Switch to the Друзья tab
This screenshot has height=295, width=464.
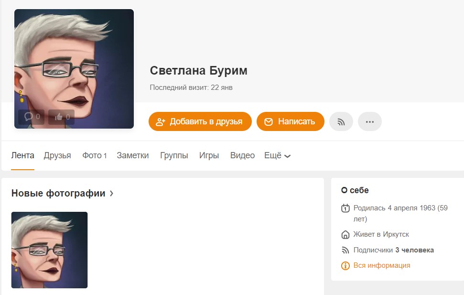tap(57, 155)
